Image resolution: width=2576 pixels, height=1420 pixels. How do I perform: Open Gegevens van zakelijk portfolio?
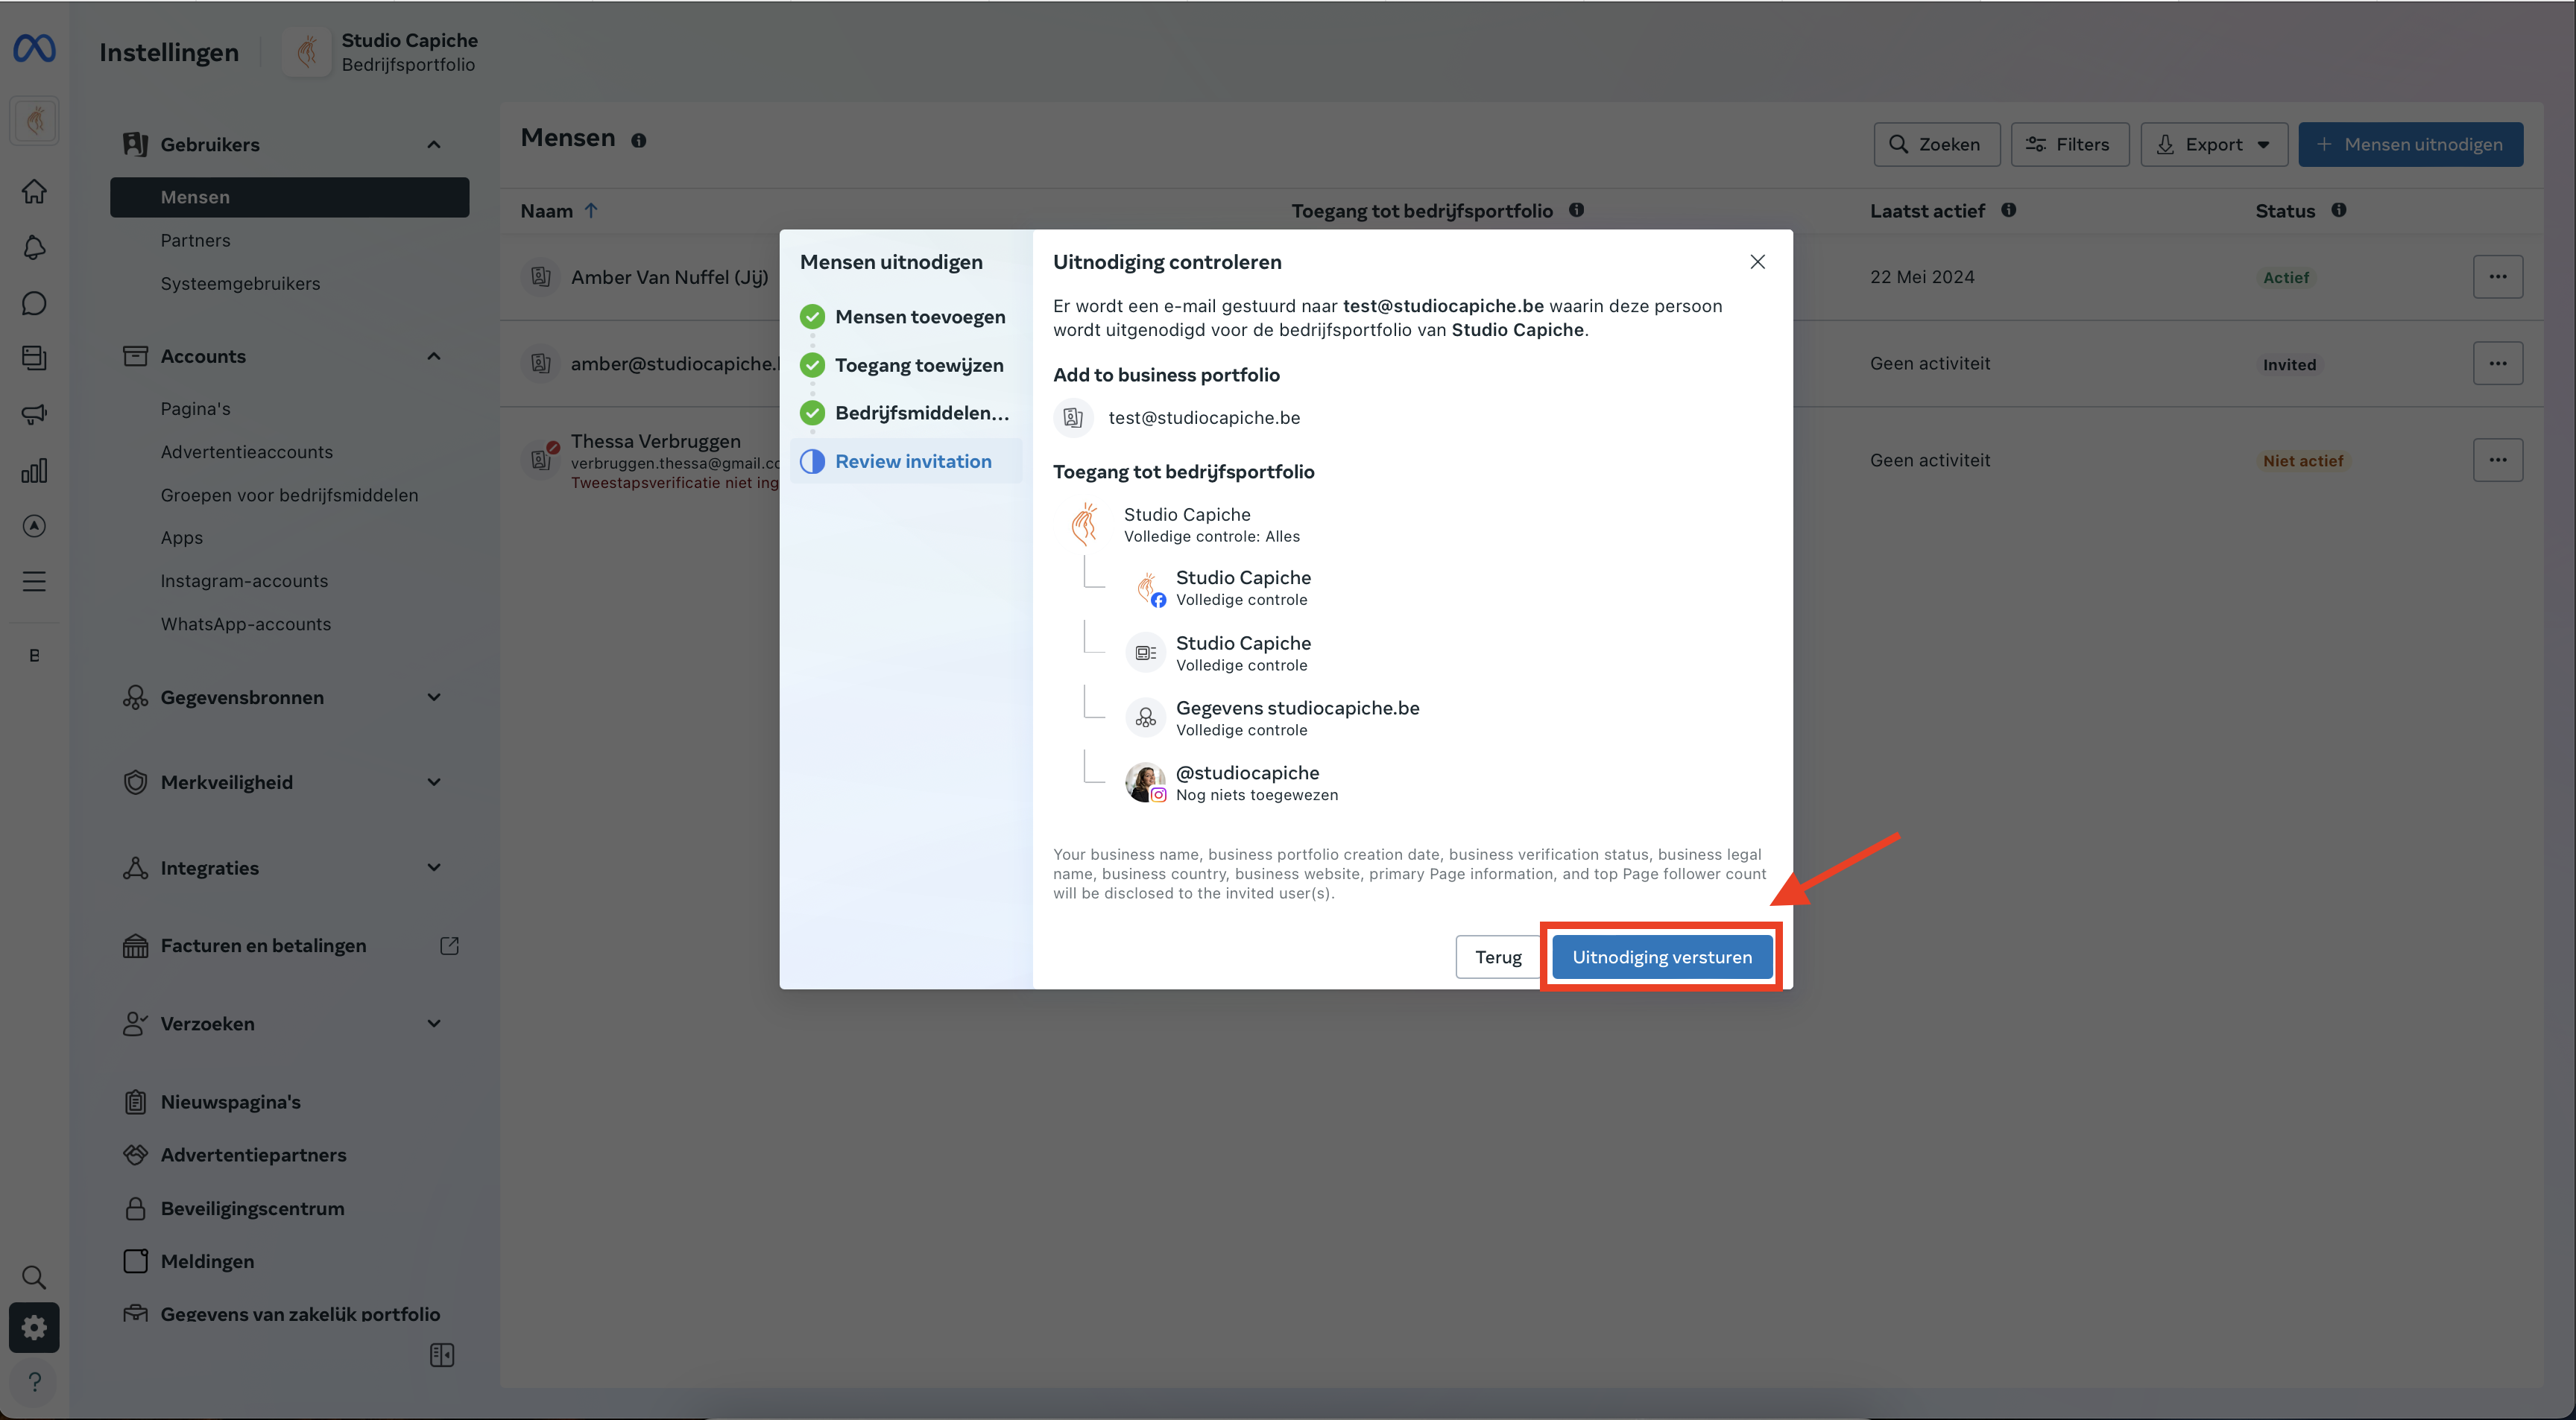[300, 1314]
